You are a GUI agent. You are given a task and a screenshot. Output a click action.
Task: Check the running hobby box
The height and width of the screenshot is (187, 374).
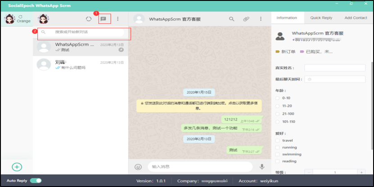coord(277,148)
